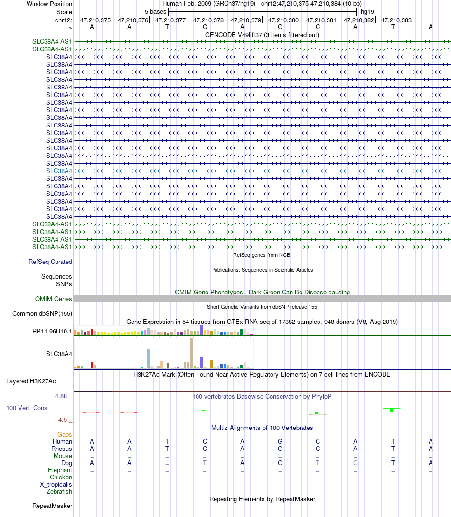Viewport: 451px width, 517px height.
Task: Open the H3K27Ac Mark ENCODE track title
Action: click(262, 375)
